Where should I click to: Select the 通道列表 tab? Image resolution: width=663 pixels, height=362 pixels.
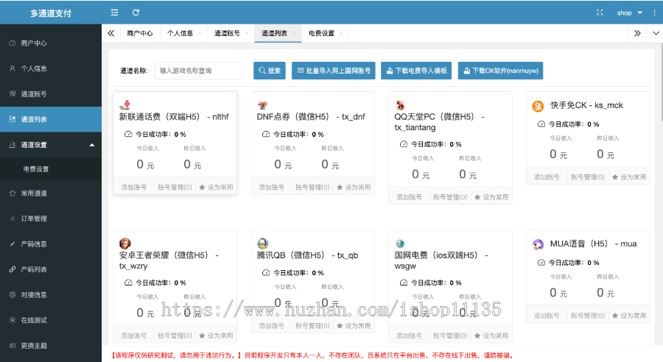274,33
